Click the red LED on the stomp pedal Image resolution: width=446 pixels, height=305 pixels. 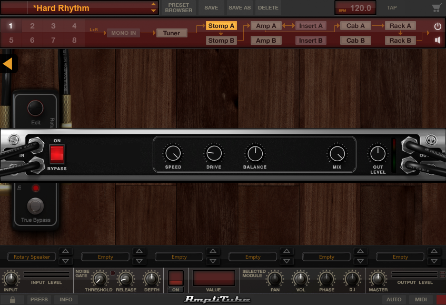(x=36, y=188)
